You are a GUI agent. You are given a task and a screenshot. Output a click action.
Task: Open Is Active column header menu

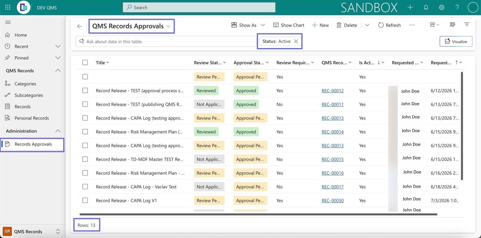pyautogui.click(x=372, y=63)
